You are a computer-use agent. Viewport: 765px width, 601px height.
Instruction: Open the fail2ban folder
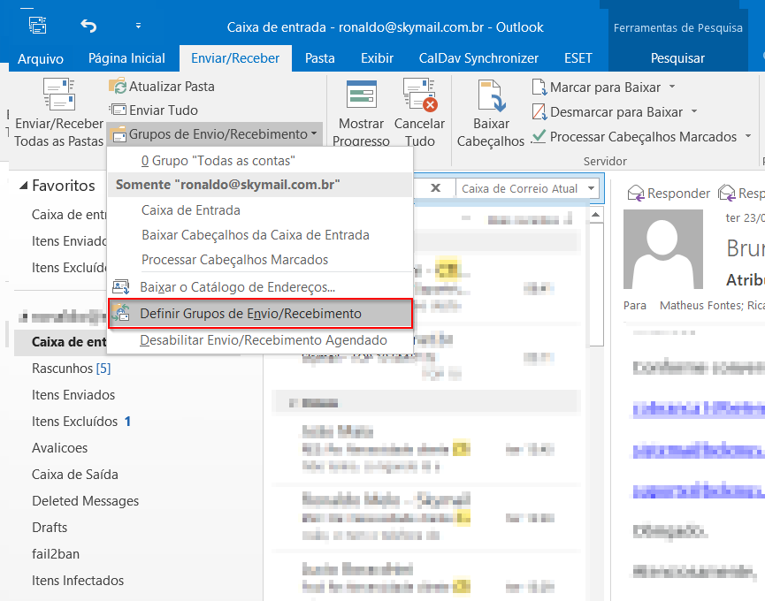coord(57,554)
